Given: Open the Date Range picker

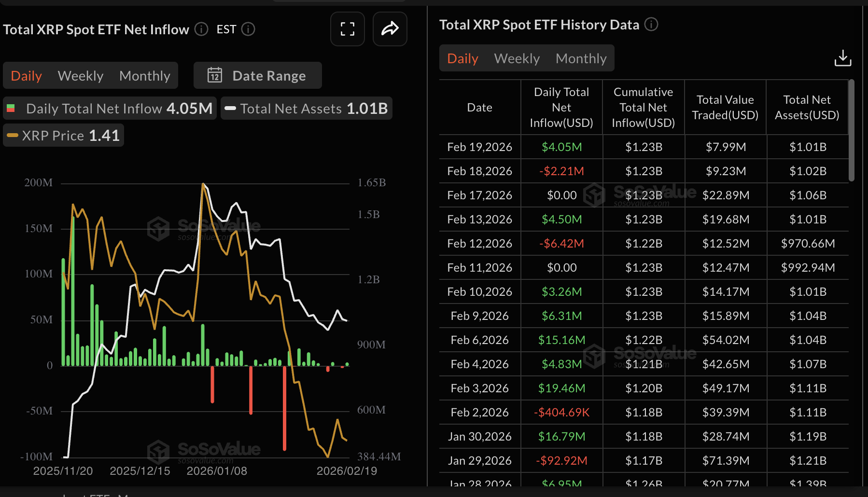Looking at the screenshot, I should click(x=258, y=76).
